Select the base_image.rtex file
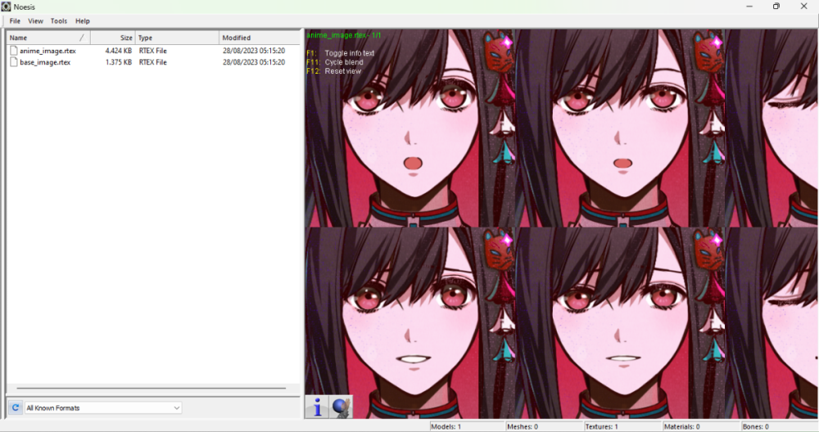 coord(45,62)
